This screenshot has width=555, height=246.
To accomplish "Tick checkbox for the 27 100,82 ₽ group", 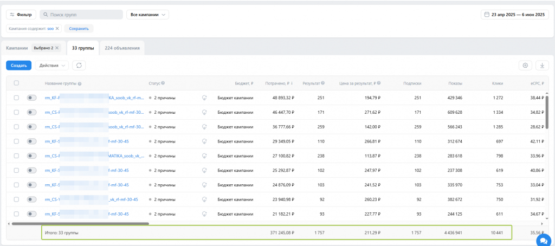I will (16, 156).
